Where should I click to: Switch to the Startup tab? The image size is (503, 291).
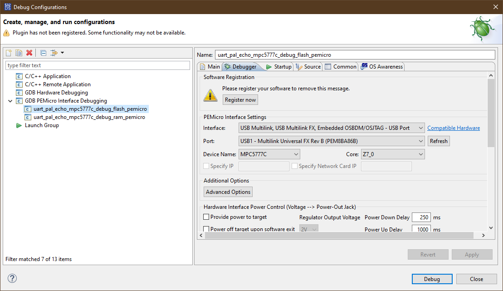[278, 67]
